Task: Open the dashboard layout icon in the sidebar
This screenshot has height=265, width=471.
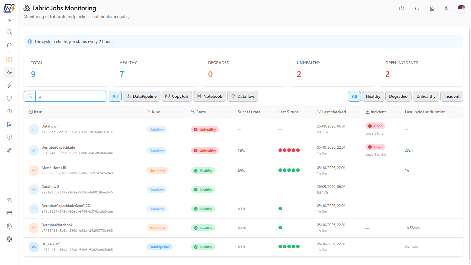Action: coord(9,59)
